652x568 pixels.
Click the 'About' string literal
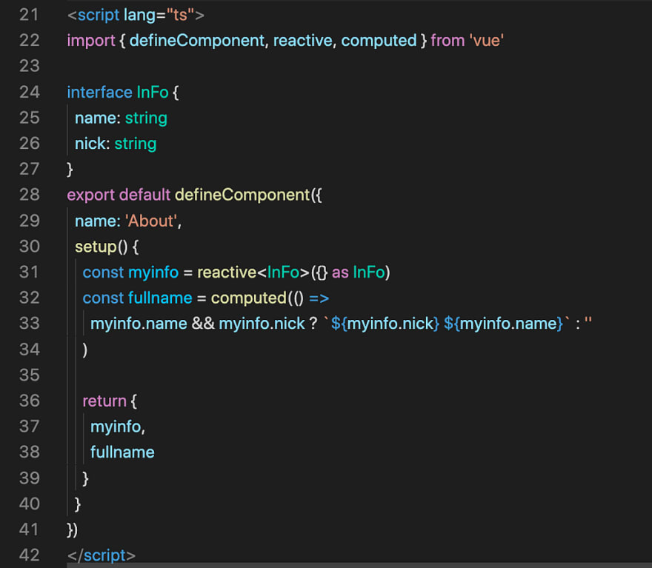pyautogui.click(x=151, y=221)
